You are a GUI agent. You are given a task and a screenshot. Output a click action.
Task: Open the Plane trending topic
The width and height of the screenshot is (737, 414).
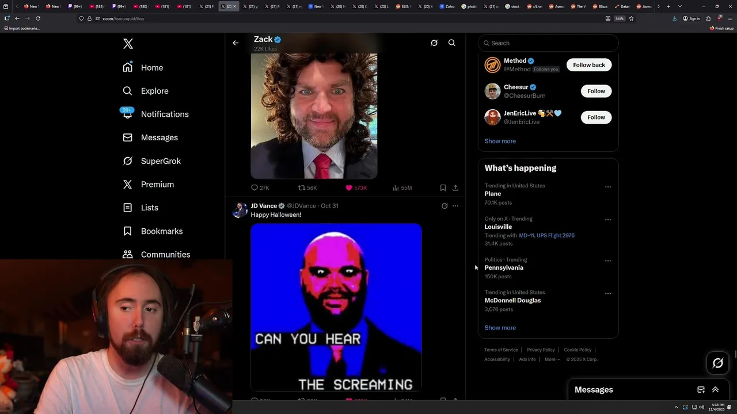[493, 194]
